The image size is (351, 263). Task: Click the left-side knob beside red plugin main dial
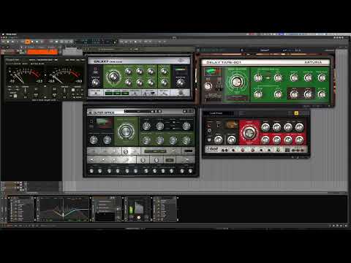(231, 140)
